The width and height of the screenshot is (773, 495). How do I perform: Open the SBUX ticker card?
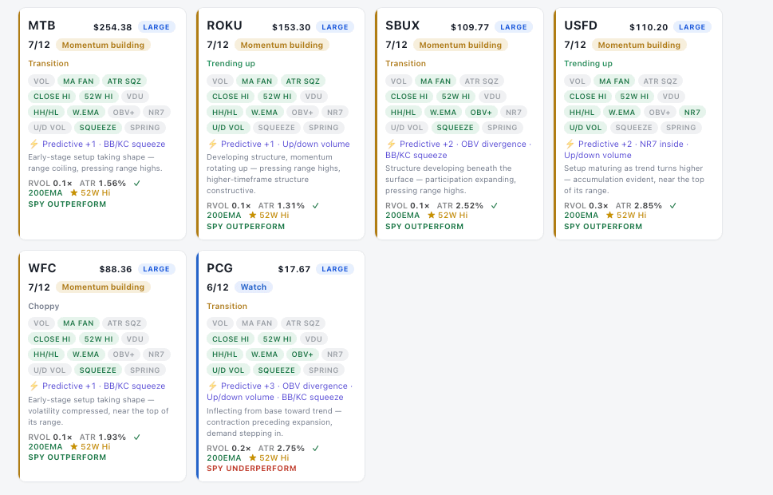(459, 124)
